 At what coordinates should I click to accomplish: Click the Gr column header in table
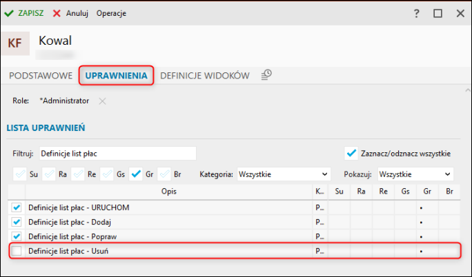click(x=427, y=192)
